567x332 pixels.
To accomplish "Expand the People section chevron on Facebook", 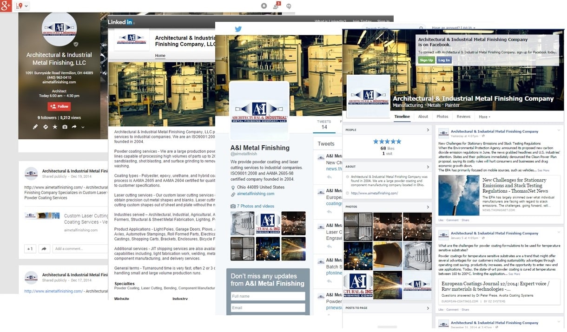I will click(x=428, y=130).
